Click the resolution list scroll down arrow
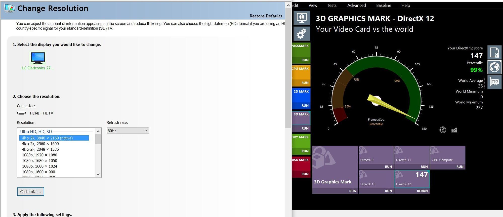Image resolution: width=503 pixels, height=217 pixels. coord(98,174)
